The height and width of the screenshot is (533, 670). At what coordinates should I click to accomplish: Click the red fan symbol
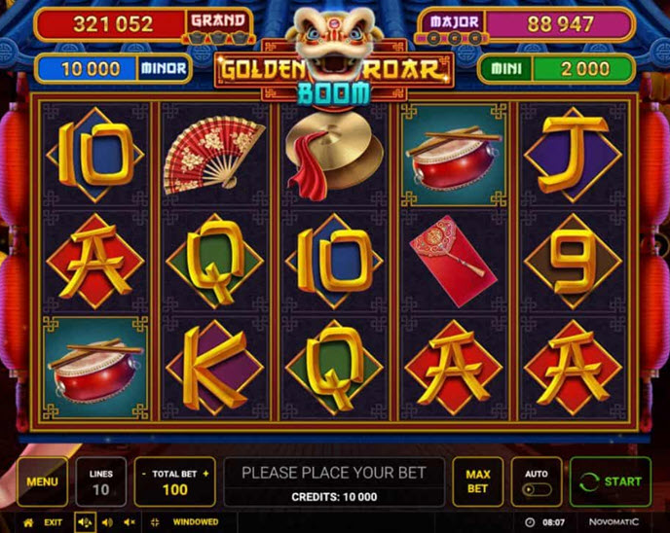pyautogui.click(x=213, y=155)
